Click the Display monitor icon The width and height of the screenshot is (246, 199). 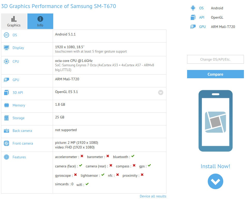[x=6, y=48]
